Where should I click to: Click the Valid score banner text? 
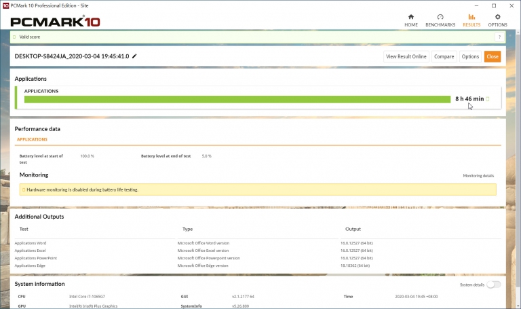coord(30,37)
